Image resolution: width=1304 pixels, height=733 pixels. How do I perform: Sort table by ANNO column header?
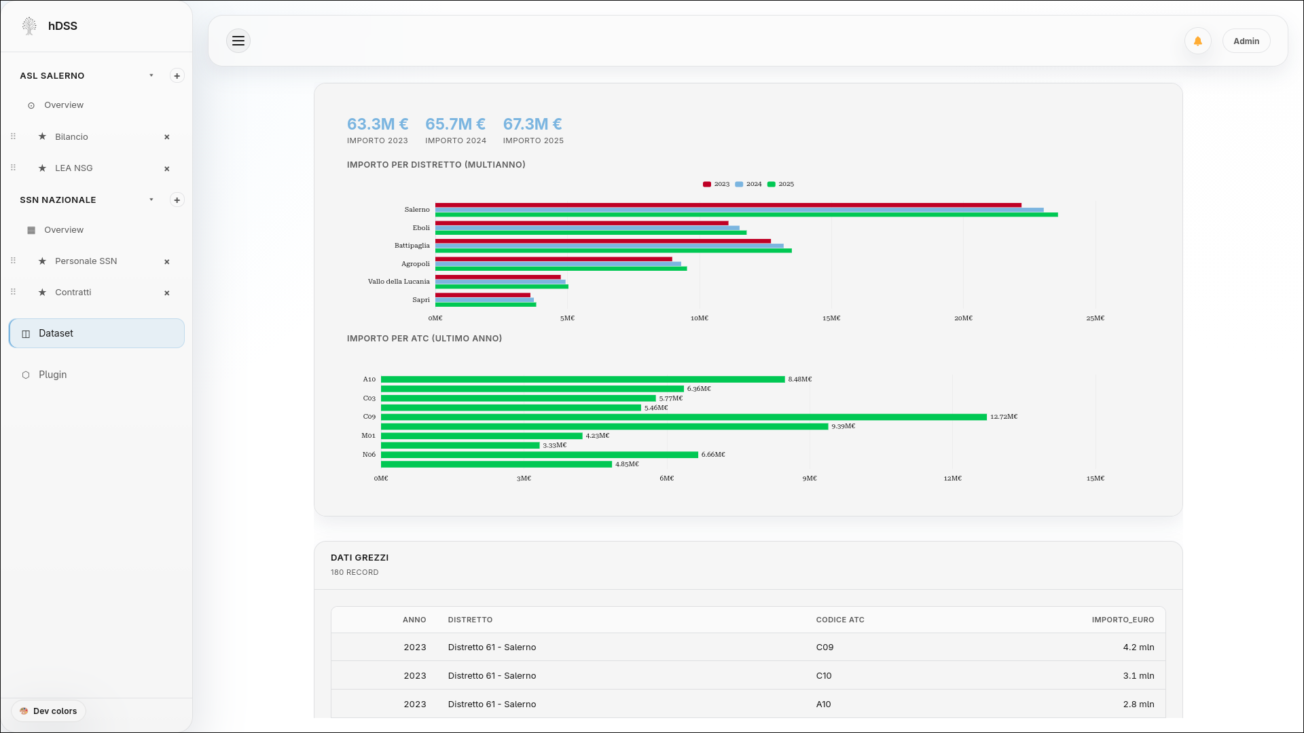(414, 620)
